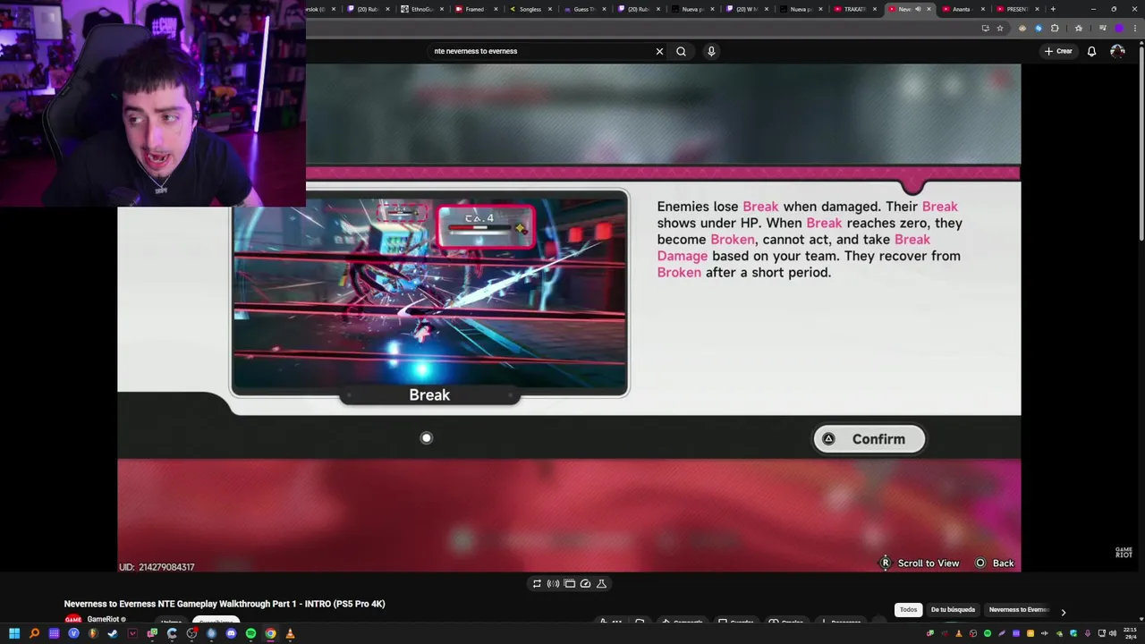Click the YouTube search magnifier button
This screenshot has height=644, width=1145.
[x=681, y=51]
